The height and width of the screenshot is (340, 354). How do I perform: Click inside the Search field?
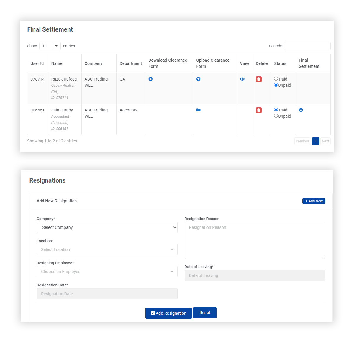[x=307, y=46]
